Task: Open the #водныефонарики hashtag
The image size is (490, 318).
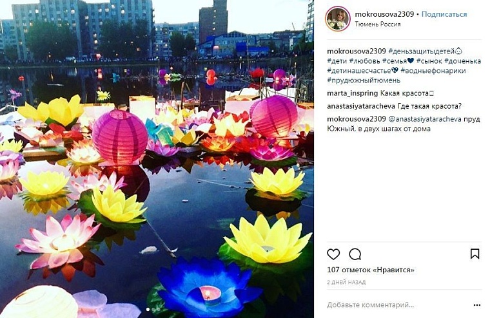Action: point(433,71)
